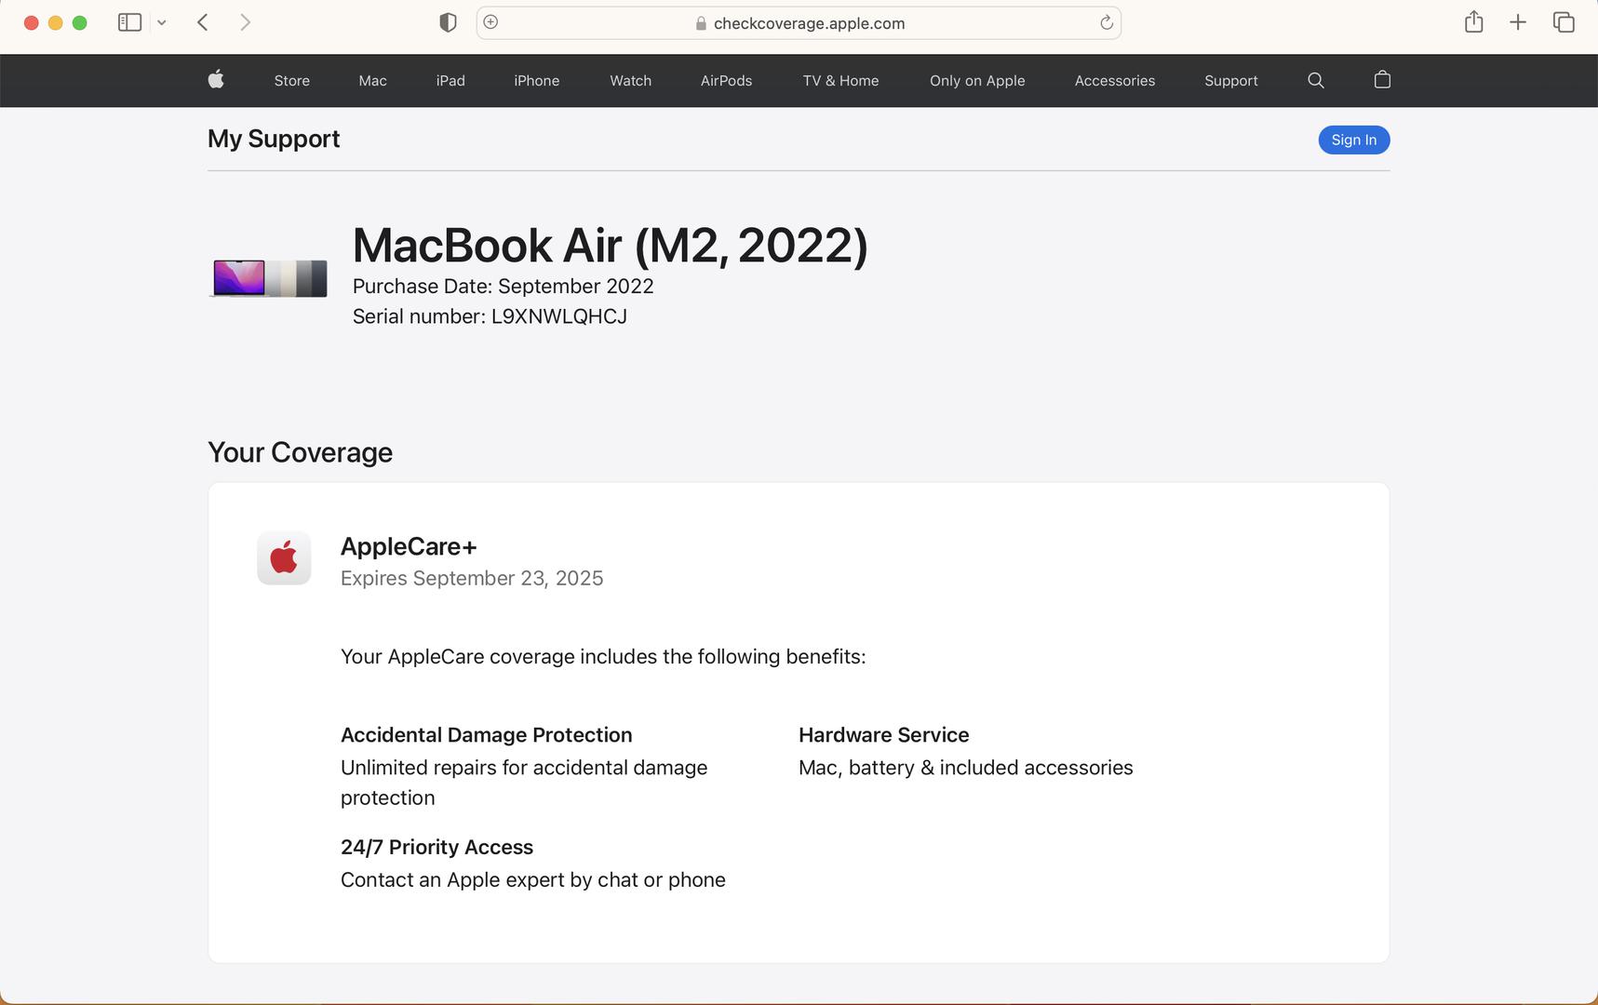Show the tab overview icon
This screenshot has height=1005, width=1598.
(x=1564, y=22)
